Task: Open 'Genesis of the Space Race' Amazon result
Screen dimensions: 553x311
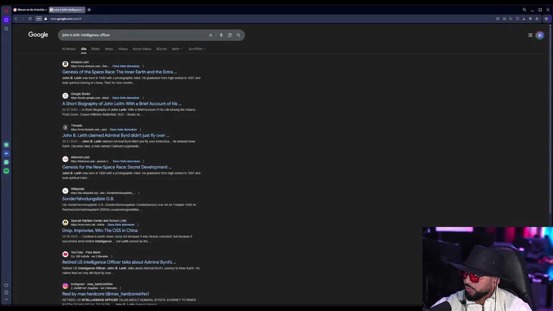Action: [119, 72]
